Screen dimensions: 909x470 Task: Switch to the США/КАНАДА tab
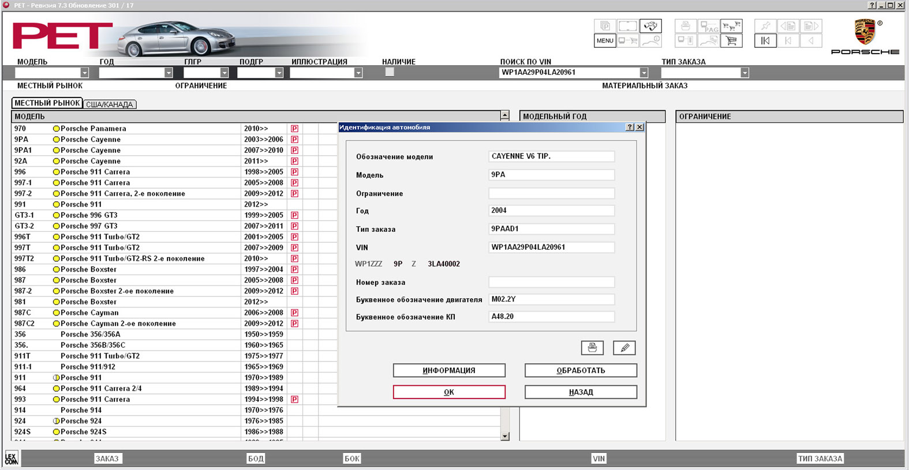click(x=110, y=104)
